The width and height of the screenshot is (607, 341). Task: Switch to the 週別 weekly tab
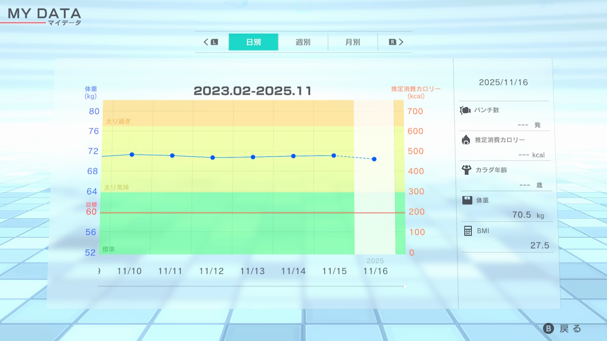(x=303, y=42)
